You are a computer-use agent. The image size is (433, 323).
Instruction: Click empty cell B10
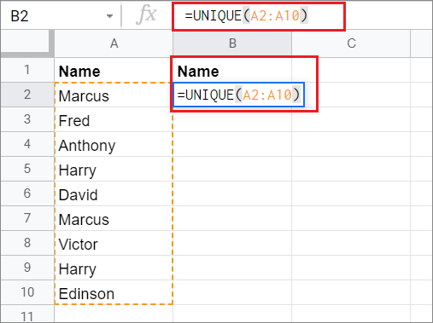point(232,292)
